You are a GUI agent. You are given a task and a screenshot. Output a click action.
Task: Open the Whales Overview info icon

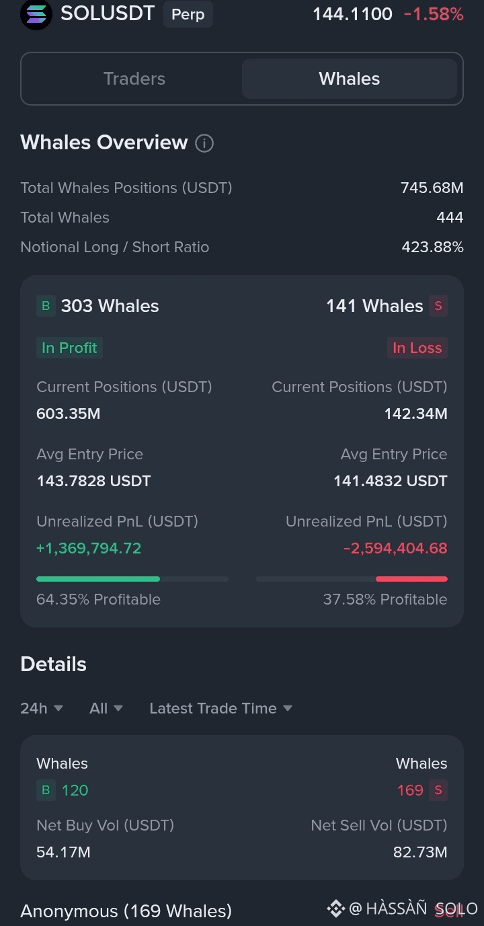(x=204, y=143)
